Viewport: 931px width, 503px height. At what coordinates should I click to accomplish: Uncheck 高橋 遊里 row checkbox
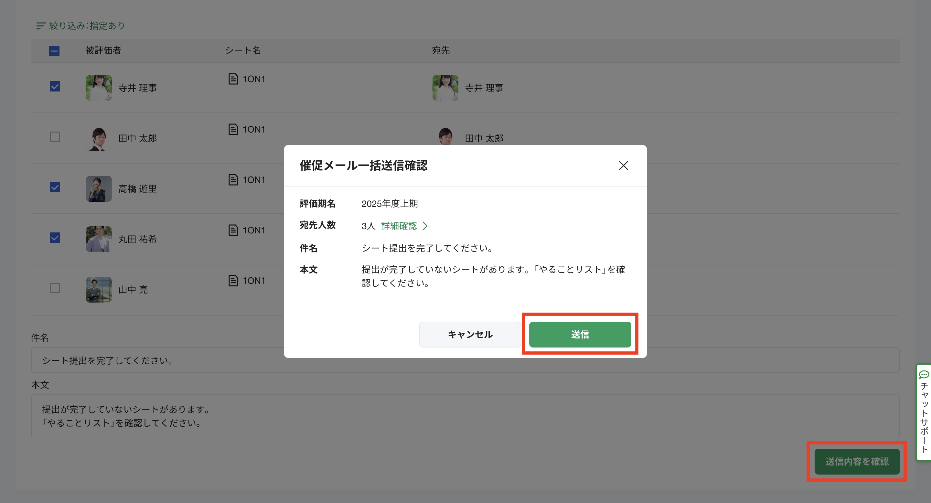[55, 187]
